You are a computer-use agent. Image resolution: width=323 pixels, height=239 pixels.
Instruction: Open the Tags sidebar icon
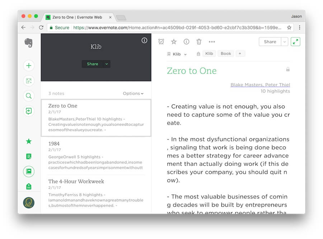click(29, 186)
